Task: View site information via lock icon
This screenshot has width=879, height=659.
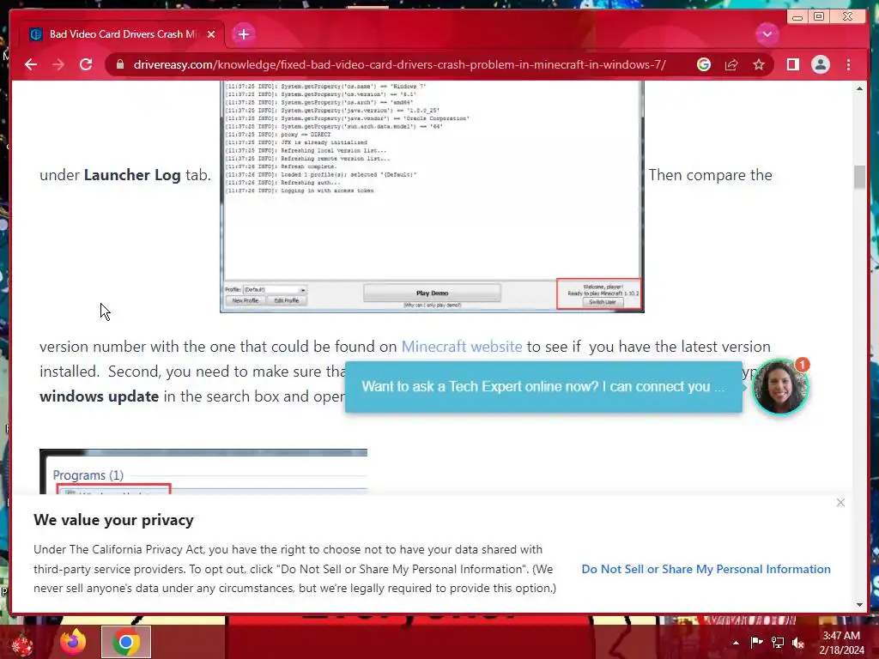Action: 120,64
